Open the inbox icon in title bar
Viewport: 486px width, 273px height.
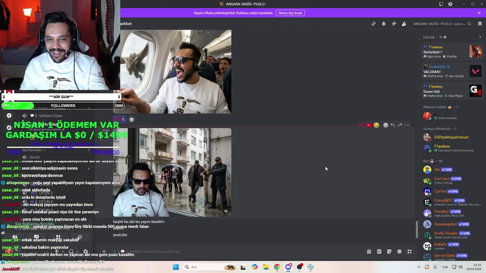coord(441,4)
